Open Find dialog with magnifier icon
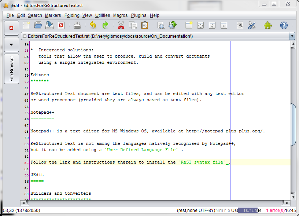This screenshot has width=299, height=216. (x=161, y=25)
